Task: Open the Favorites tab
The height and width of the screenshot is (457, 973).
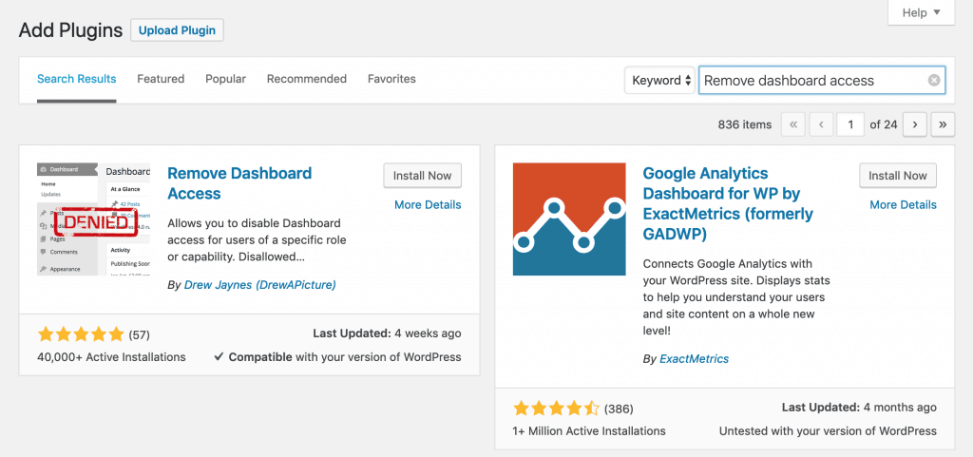Action: (391, 79)
